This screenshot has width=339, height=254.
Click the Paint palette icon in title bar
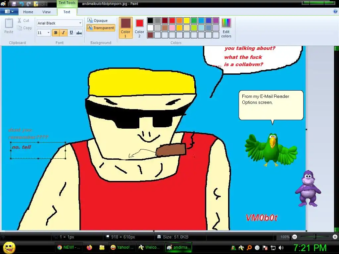pyautogui.click(x=3, y=3)
